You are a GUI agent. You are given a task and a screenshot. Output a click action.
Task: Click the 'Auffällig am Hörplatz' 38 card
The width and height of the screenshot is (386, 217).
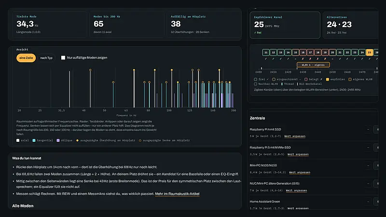pyautogui.click(x=204, y=25)
